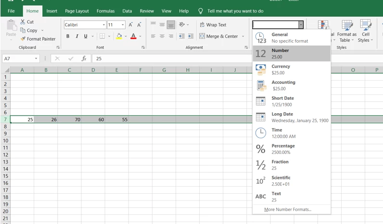The width and height of the screenshot is (383, 224).
Task: Open Format as Table
Action: click(346, 31)
